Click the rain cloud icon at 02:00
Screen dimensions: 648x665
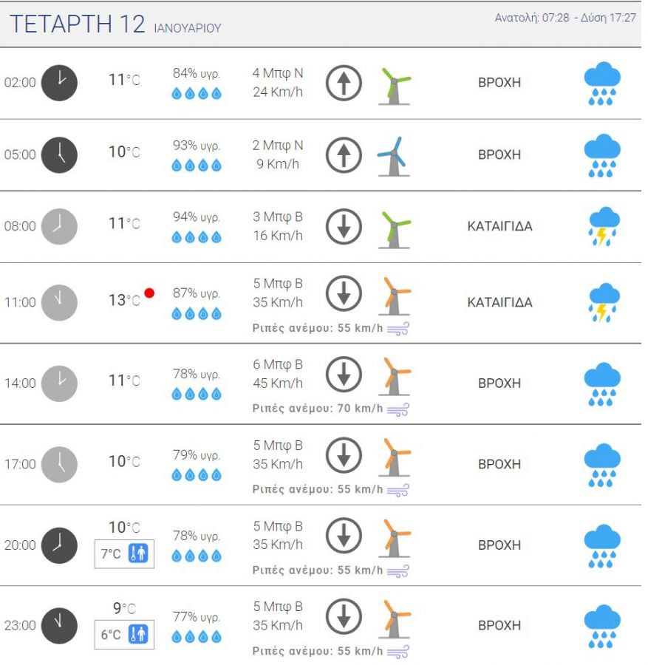(601, 83)
